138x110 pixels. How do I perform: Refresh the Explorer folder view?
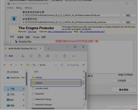(x=62, y=65)
